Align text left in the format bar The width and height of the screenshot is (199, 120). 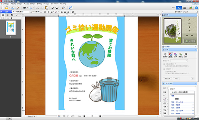[62, 12]
